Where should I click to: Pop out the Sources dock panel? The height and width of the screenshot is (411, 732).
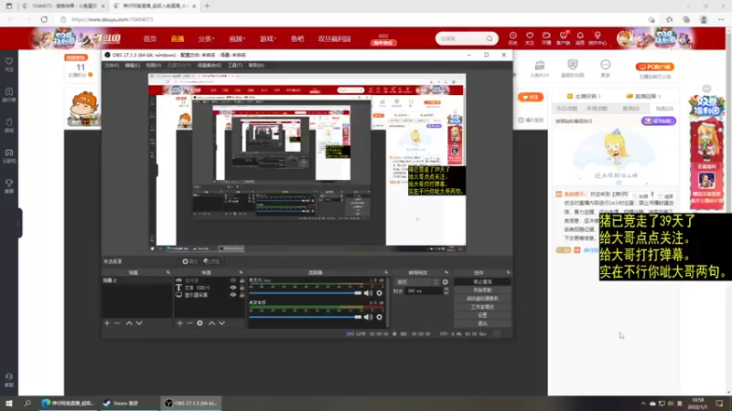tap(241, 272)
